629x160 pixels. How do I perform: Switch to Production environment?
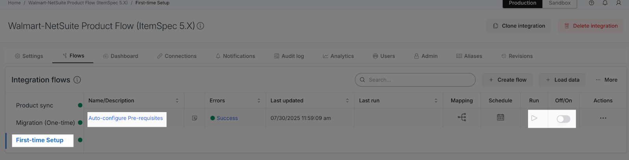pos(522,3)
